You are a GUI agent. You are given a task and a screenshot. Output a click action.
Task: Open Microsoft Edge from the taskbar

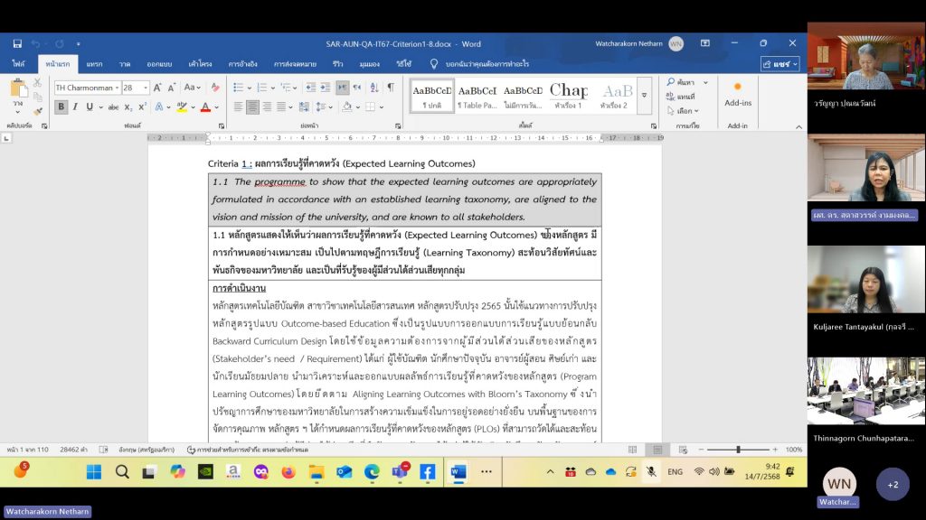(x=372, y=471)
